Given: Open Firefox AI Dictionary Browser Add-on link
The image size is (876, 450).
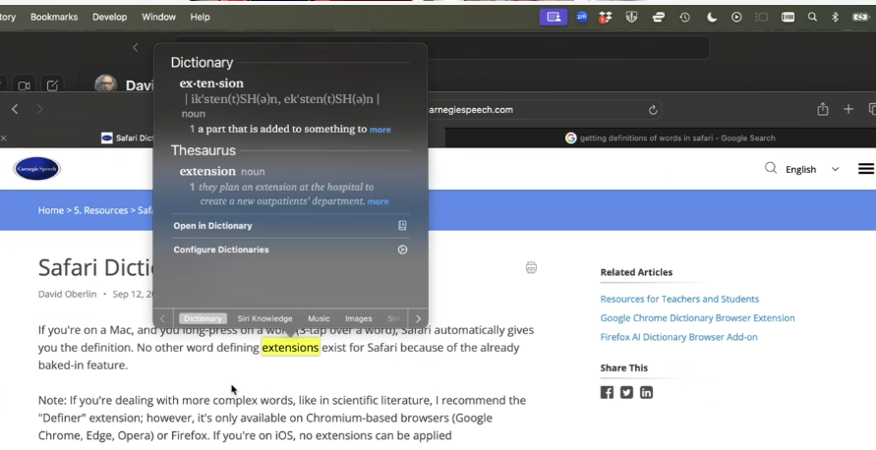Looking at the screenshot, I should point(678,337).
